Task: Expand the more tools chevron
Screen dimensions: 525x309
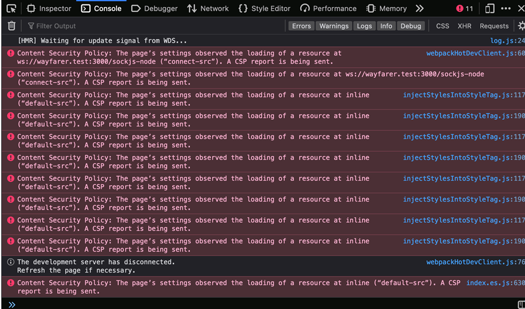Action: pyautogui.click(x=420, y=8)
